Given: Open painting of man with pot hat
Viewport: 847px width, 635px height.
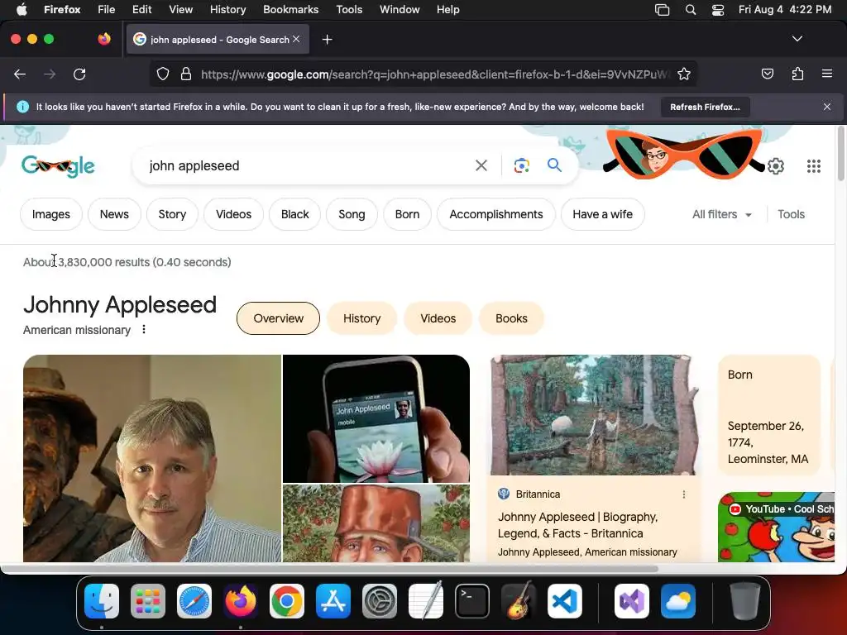Looking at the screenshot, I should click(376, 523).
